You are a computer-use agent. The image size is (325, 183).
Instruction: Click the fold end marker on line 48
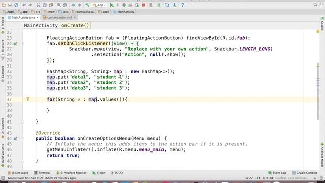(x=23, y=161)
